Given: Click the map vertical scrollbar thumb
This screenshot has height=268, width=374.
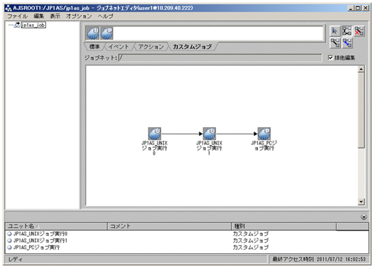Looking at the screenshot, I should 361,110.
